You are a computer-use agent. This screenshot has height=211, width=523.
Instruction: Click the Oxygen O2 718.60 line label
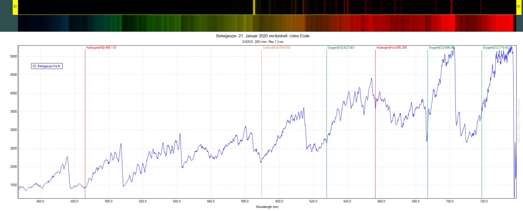(x=496, y=48)
